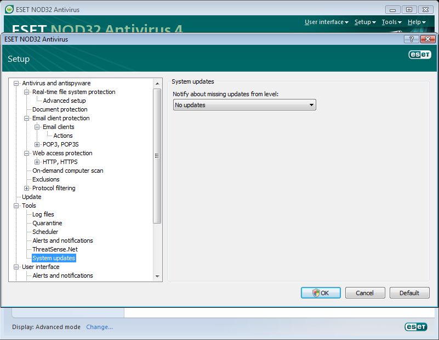Select ThreatSense.Net in the tree

[55, 249]
